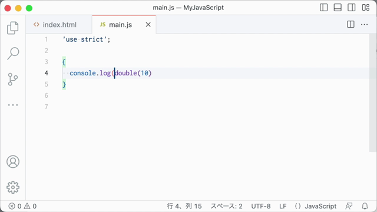The height and width of the screenshot is (212, 377).
Task: Open problems via errors count in status bar
Action: (x=15, y=206)
